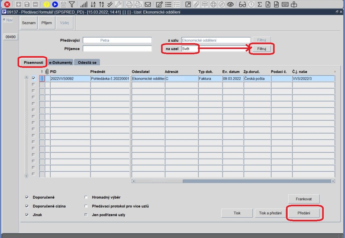The width and height of the screenshot is (345, 238).
Task: Switch to the Odesílá se tab
Action: tap(87, 62)
